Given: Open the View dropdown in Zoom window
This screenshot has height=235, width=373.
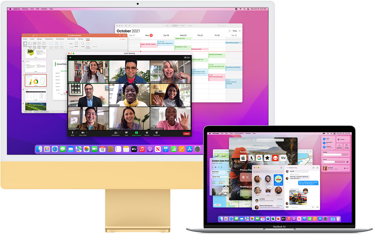Looking at the screenshot, I should click(x=187, y=58).
